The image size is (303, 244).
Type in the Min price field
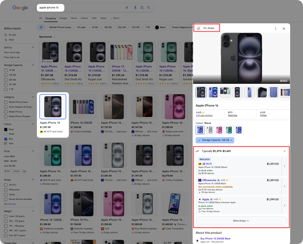(x=8, y=171)
